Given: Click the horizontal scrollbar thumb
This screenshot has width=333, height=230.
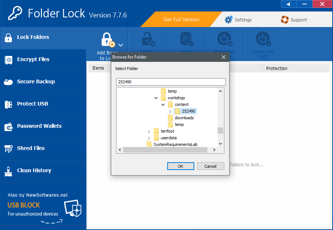Looking at the screenshot, I should (x=165, y=150).
